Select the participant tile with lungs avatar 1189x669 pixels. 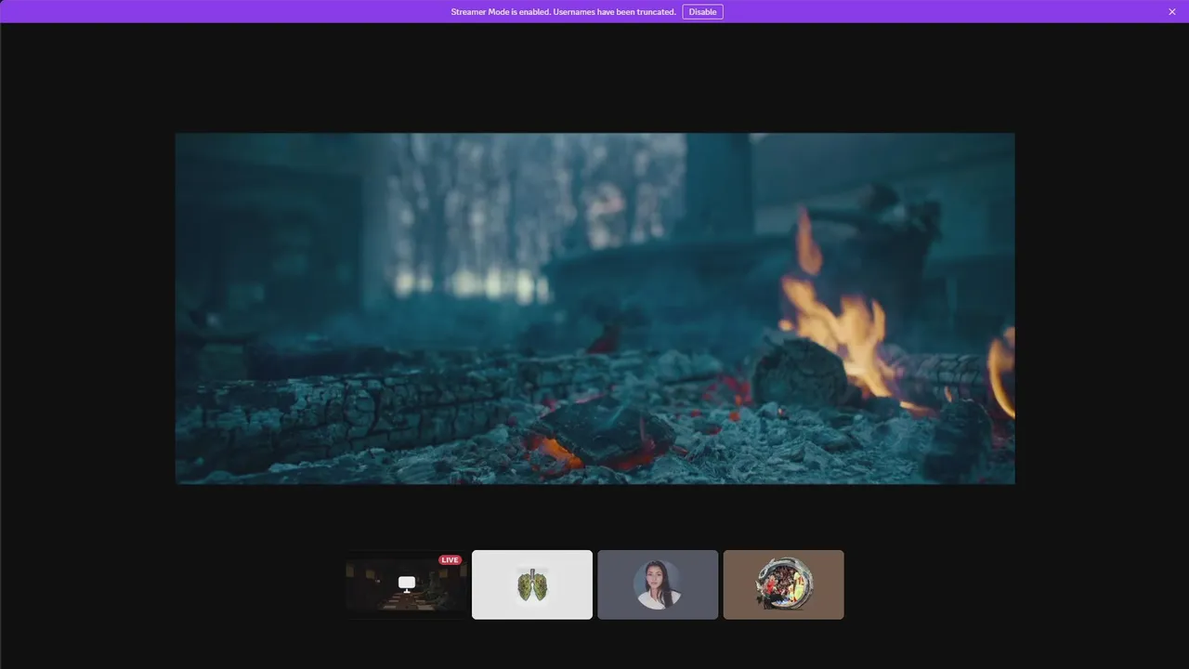tap(532, 584)
